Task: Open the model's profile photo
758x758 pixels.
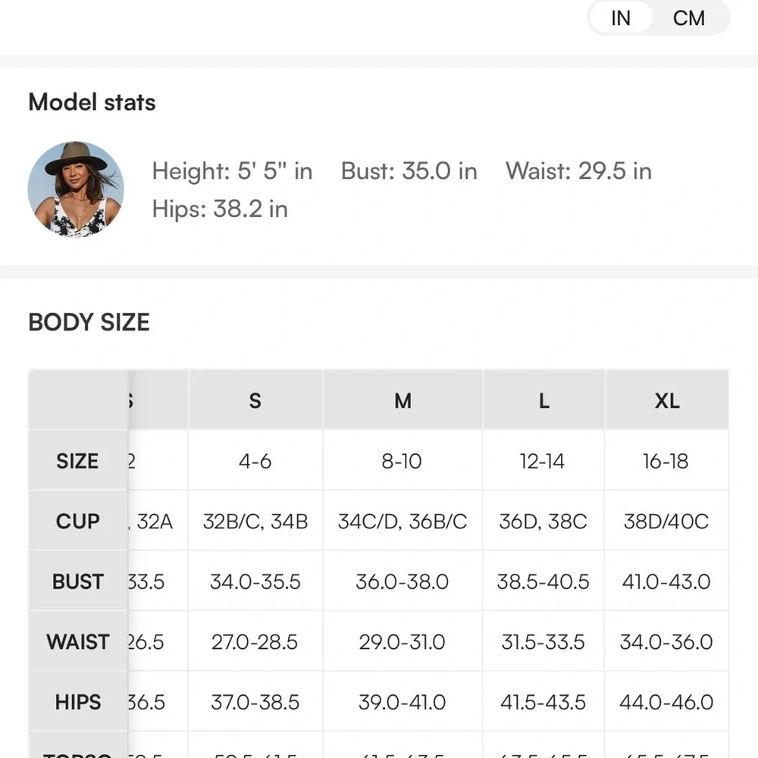Action: pyautogui.click(x=76, y=189)
